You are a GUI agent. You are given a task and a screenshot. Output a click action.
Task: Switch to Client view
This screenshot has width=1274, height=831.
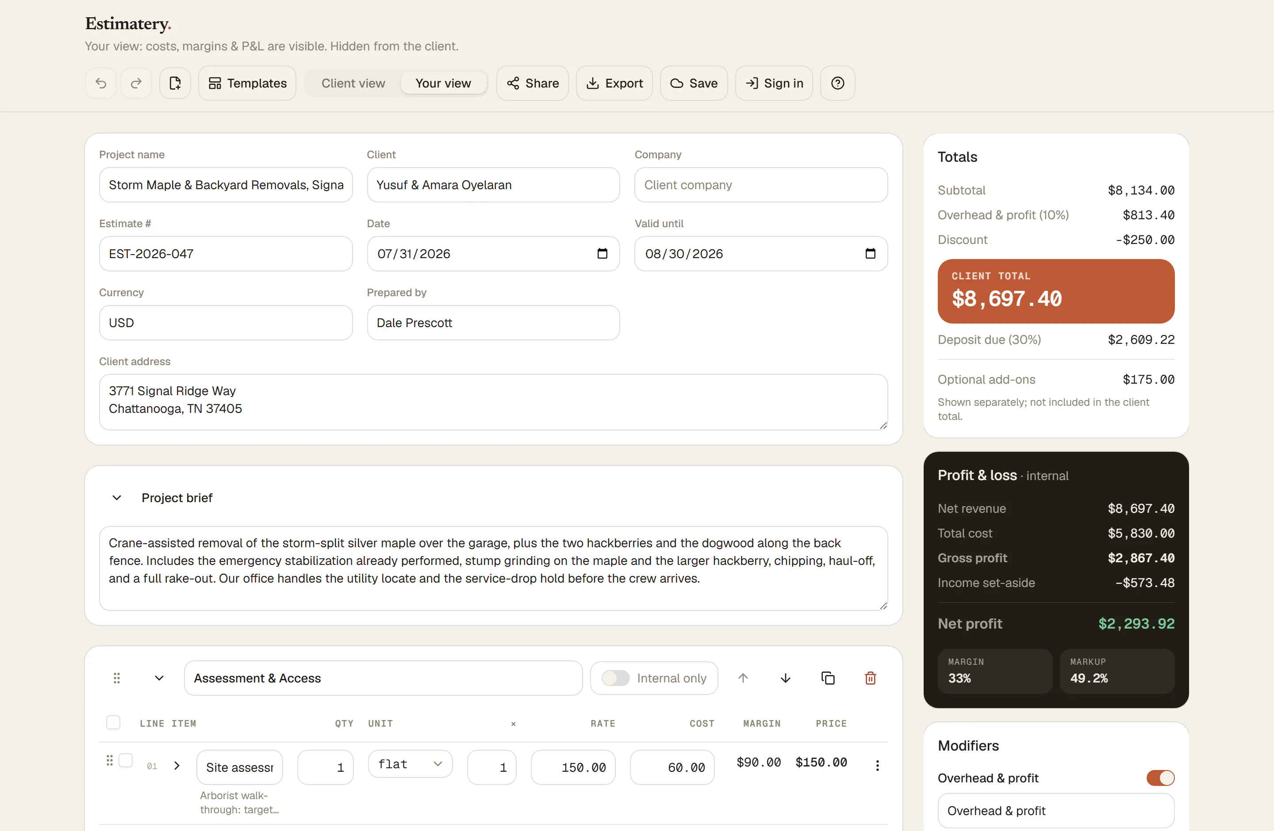pyautogui.click(x=353, y=84)
